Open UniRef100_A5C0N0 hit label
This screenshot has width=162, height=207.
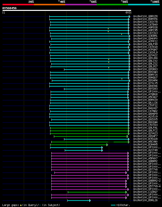click(x=145, y=142)
